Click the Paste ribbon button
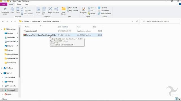181x101 pixels. (x=18, y=10)
